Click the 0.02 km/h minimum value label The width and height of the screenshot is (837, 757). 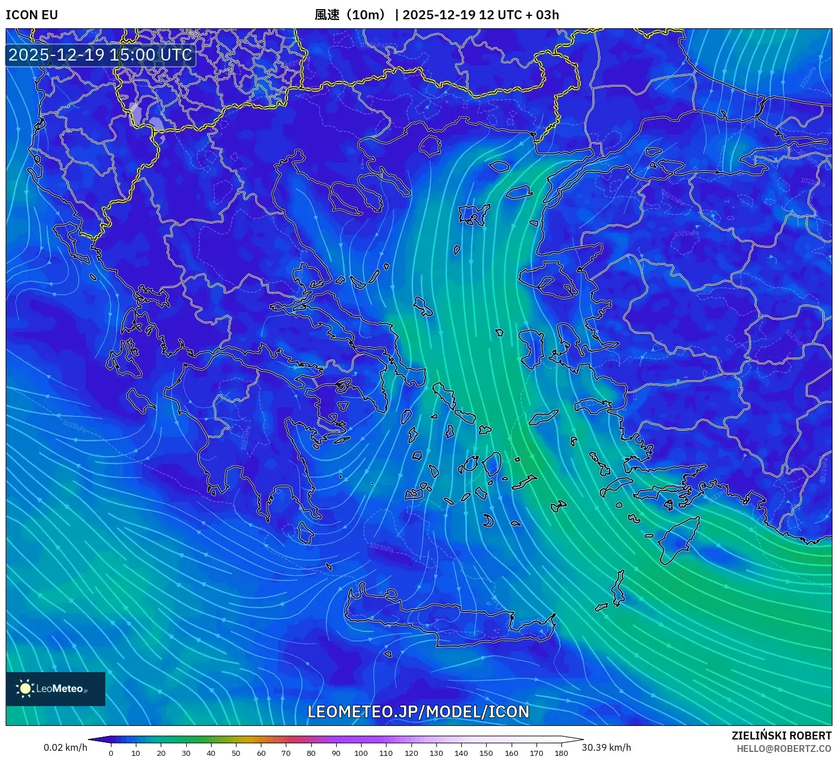(66, 747)
